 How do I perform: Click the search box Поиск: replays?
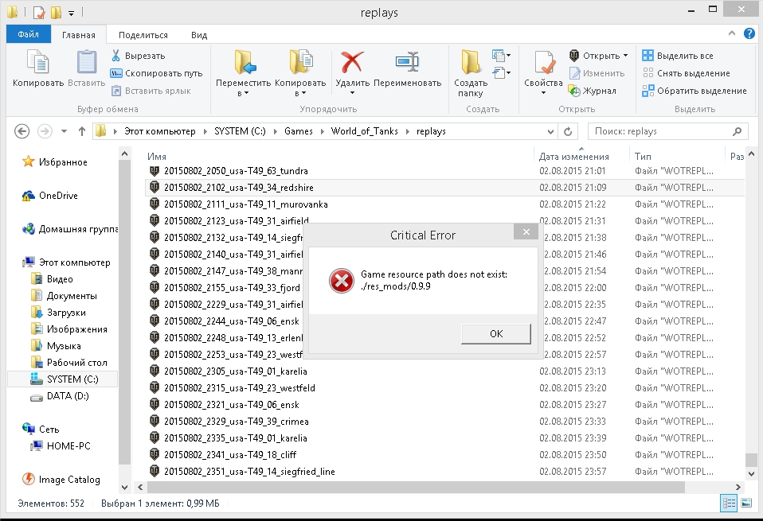(661, 131)
